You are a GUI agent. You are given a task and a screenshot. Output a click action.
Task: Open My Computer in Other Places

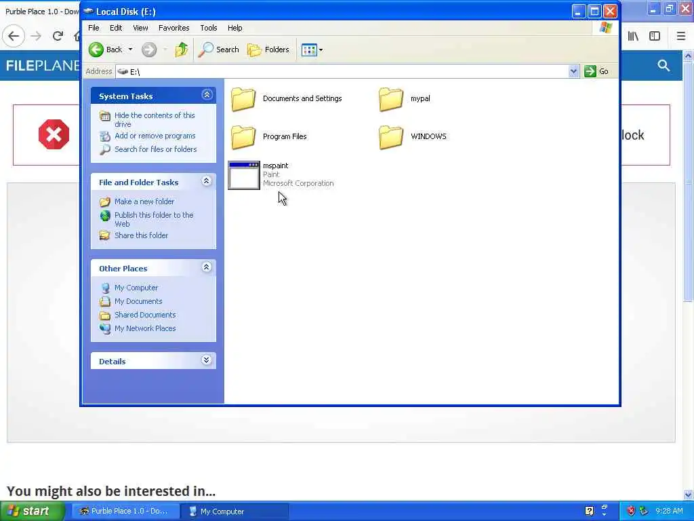coord(136,288)
